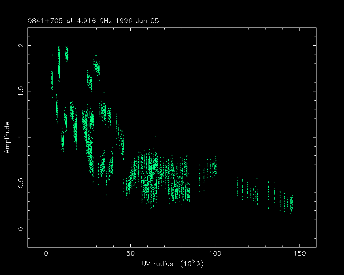
Task: Click the 100 tick label on the x-axis
Action: point(215,254)
